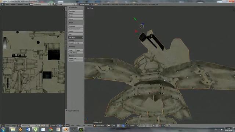Apply Smooth shading
This screenshot has height=132, width=235.
coord(72,43)
